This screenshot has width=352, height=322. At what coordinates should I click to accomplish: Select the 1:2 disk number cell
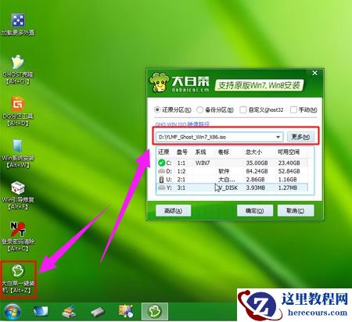click(181, 171)
